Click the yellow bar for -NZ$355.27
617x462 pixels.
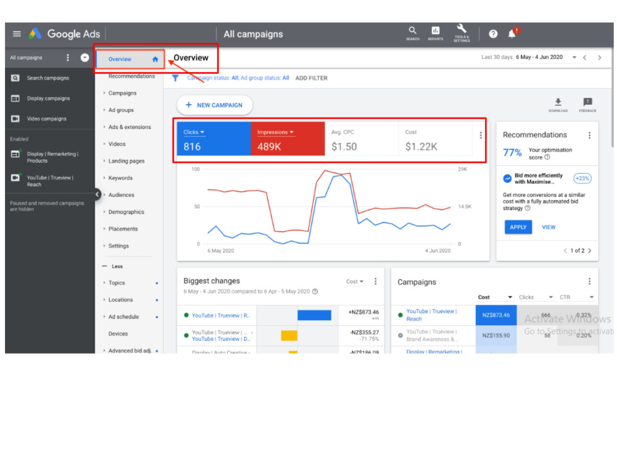point(289,336)
